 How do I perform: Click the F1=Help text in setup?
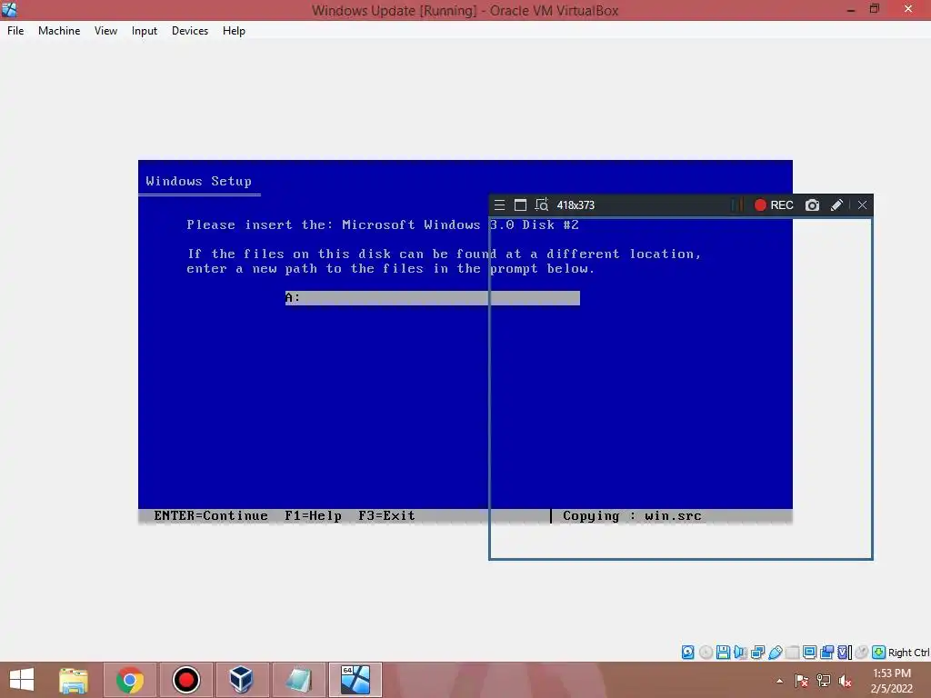pos(313,516)
